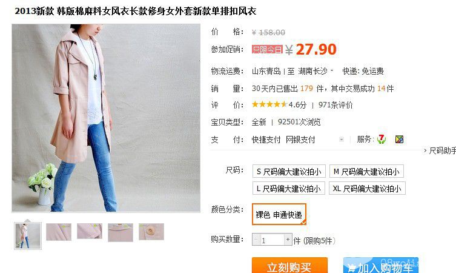Open the 971条评价 reviews link
Viewport: 456px width, 273px height.
tap(335, 105)
